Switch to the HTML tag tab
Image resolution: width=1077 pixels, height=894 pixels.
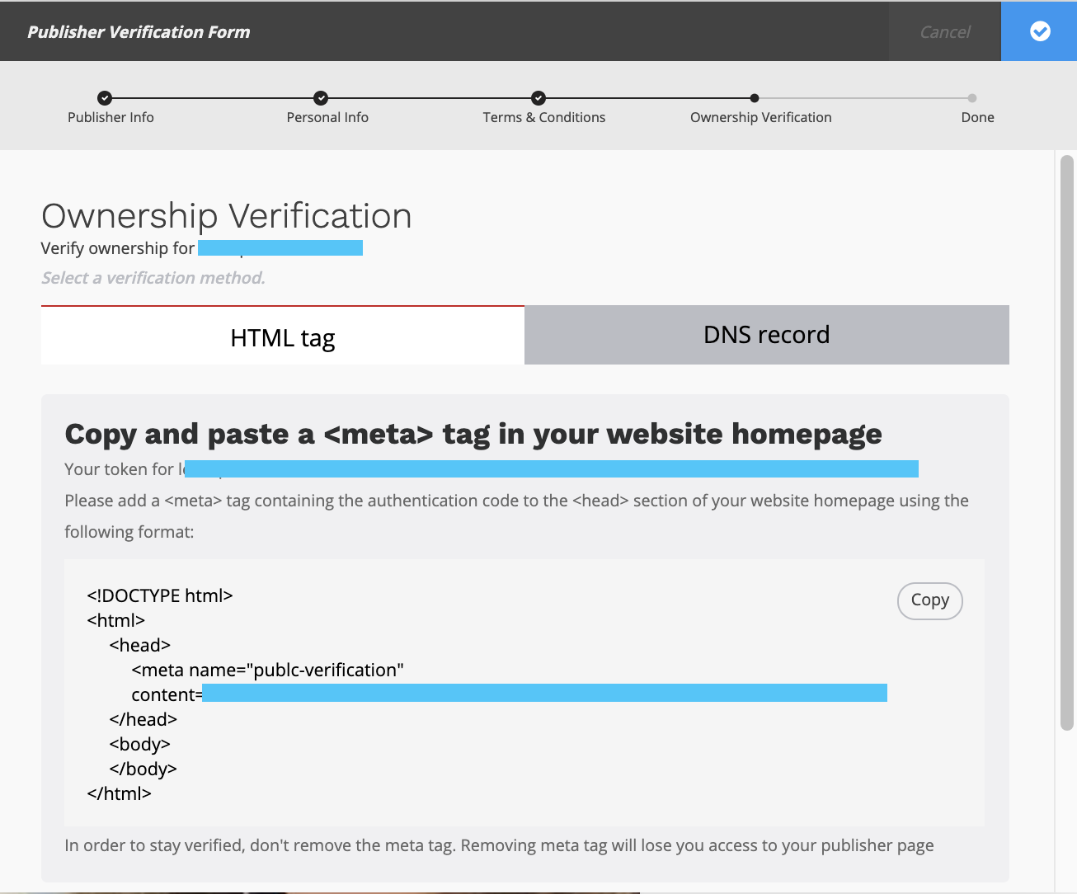click(283, 336)
